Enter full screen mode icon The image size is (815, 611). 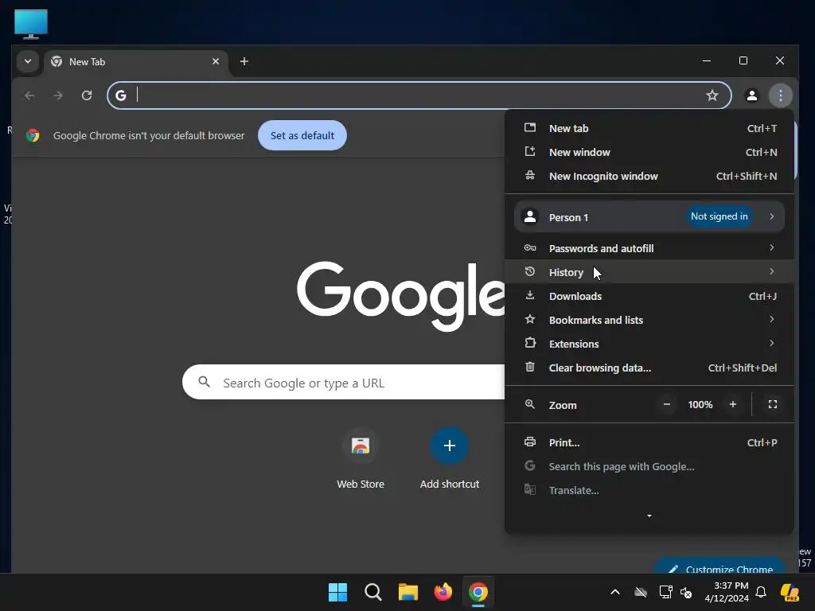[x=773, y=404]
